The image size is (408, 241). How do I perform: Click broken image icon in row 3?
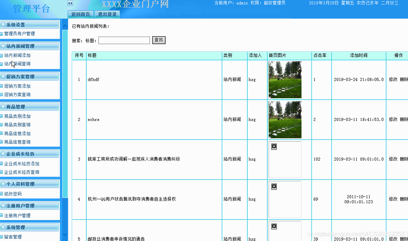click(274, 147)
